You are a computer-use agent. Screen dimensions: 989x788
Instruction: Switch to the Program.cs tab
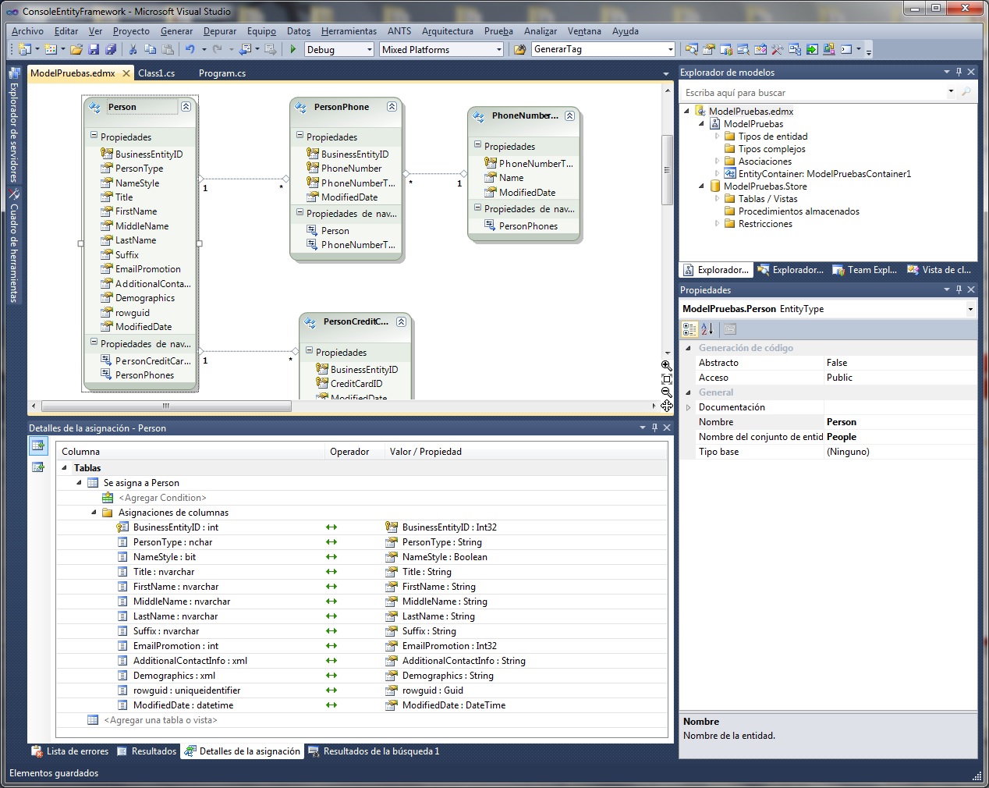coord(222,73)
